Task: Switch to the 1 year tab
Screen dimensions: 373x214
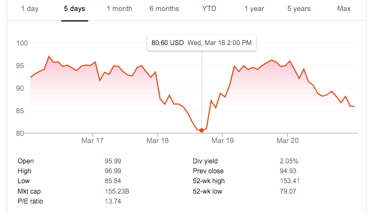Action: 255,9
